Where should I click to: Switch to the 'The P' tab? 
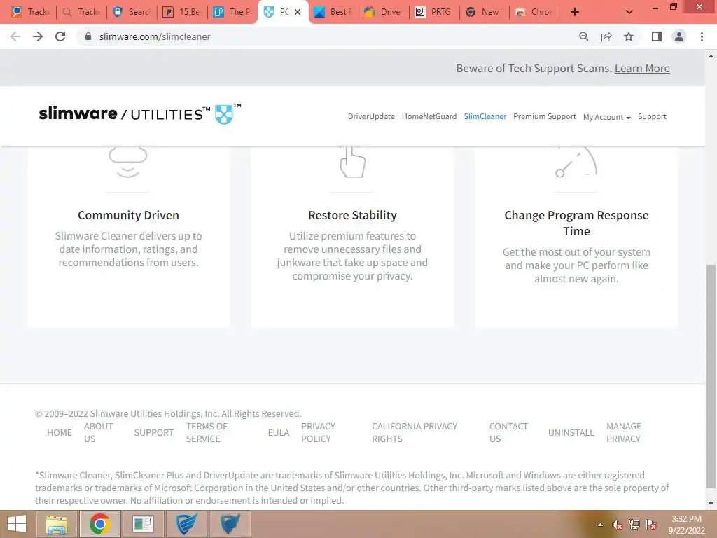pyautogui.click(x=233, y=12)
